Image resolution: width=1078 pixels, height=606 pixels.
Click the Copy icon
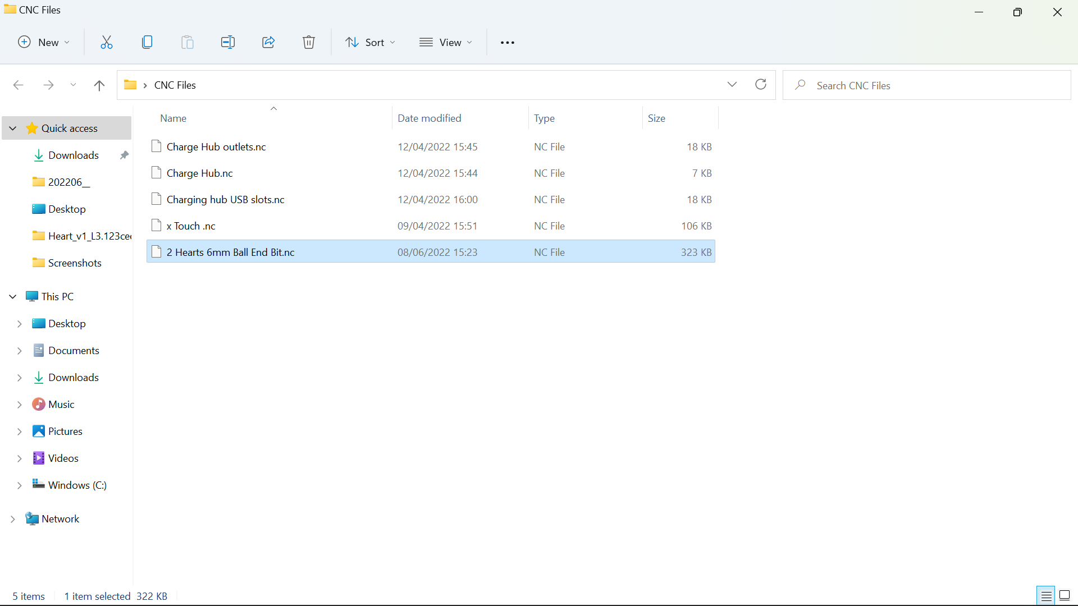point(147,42)
